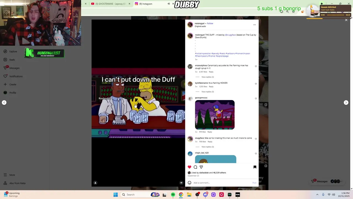
Task: Click Create in the Instagram sidebar
Action: pos(10,84)
